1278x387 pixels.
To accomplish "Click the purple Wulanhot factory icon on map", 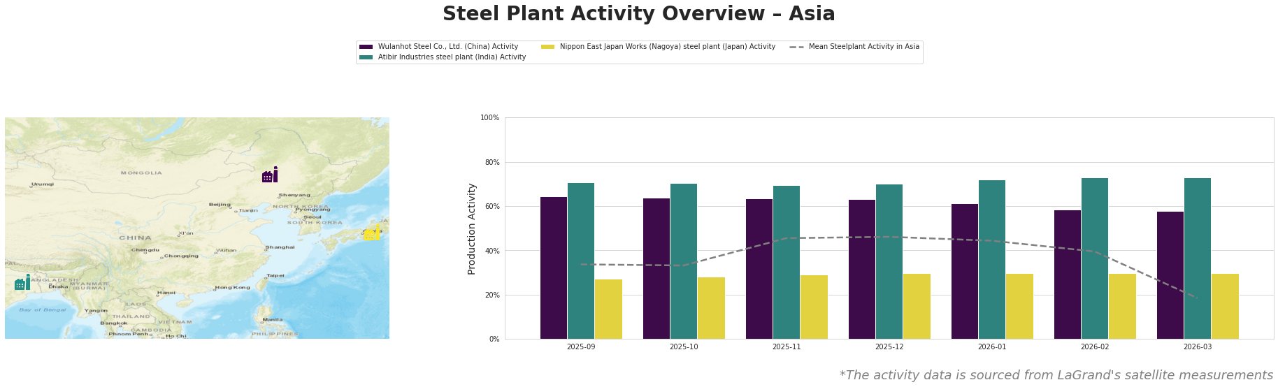I will point(269,175).
